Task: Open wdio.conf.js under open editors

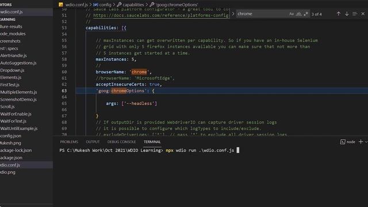Action: click(26, 11)
